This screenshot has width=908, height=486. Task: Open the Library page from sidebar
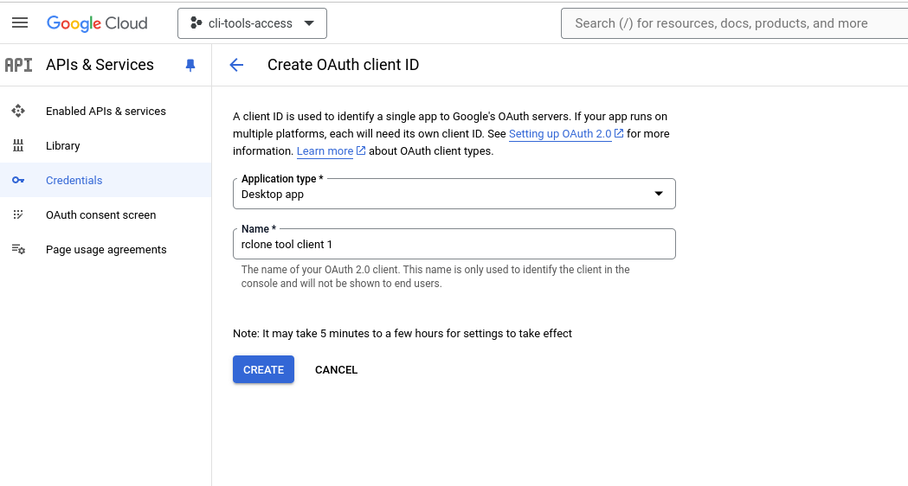(63, 146)
